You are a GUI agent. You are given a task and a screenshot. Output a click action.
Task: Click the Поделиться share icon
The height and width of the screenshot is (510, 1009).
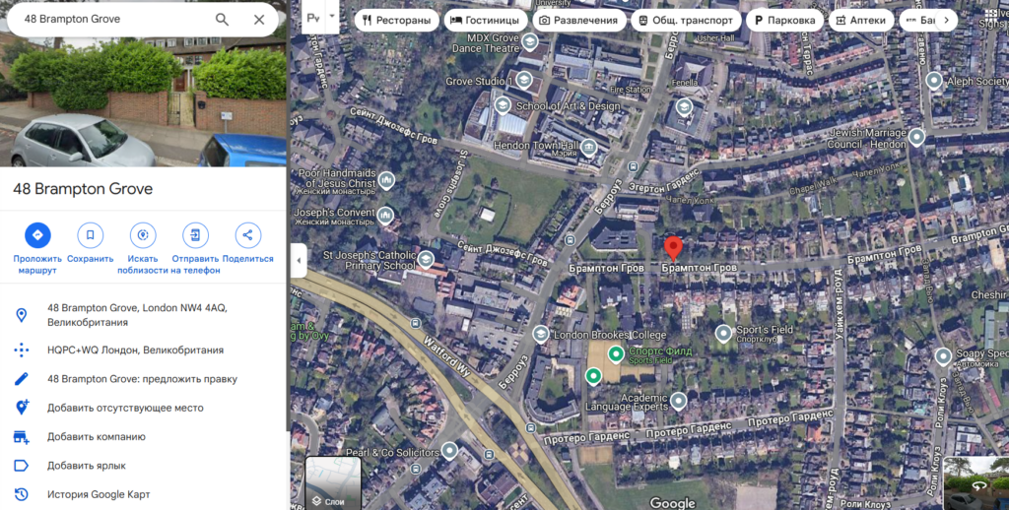pyautogui.click(x=247, y=235)
